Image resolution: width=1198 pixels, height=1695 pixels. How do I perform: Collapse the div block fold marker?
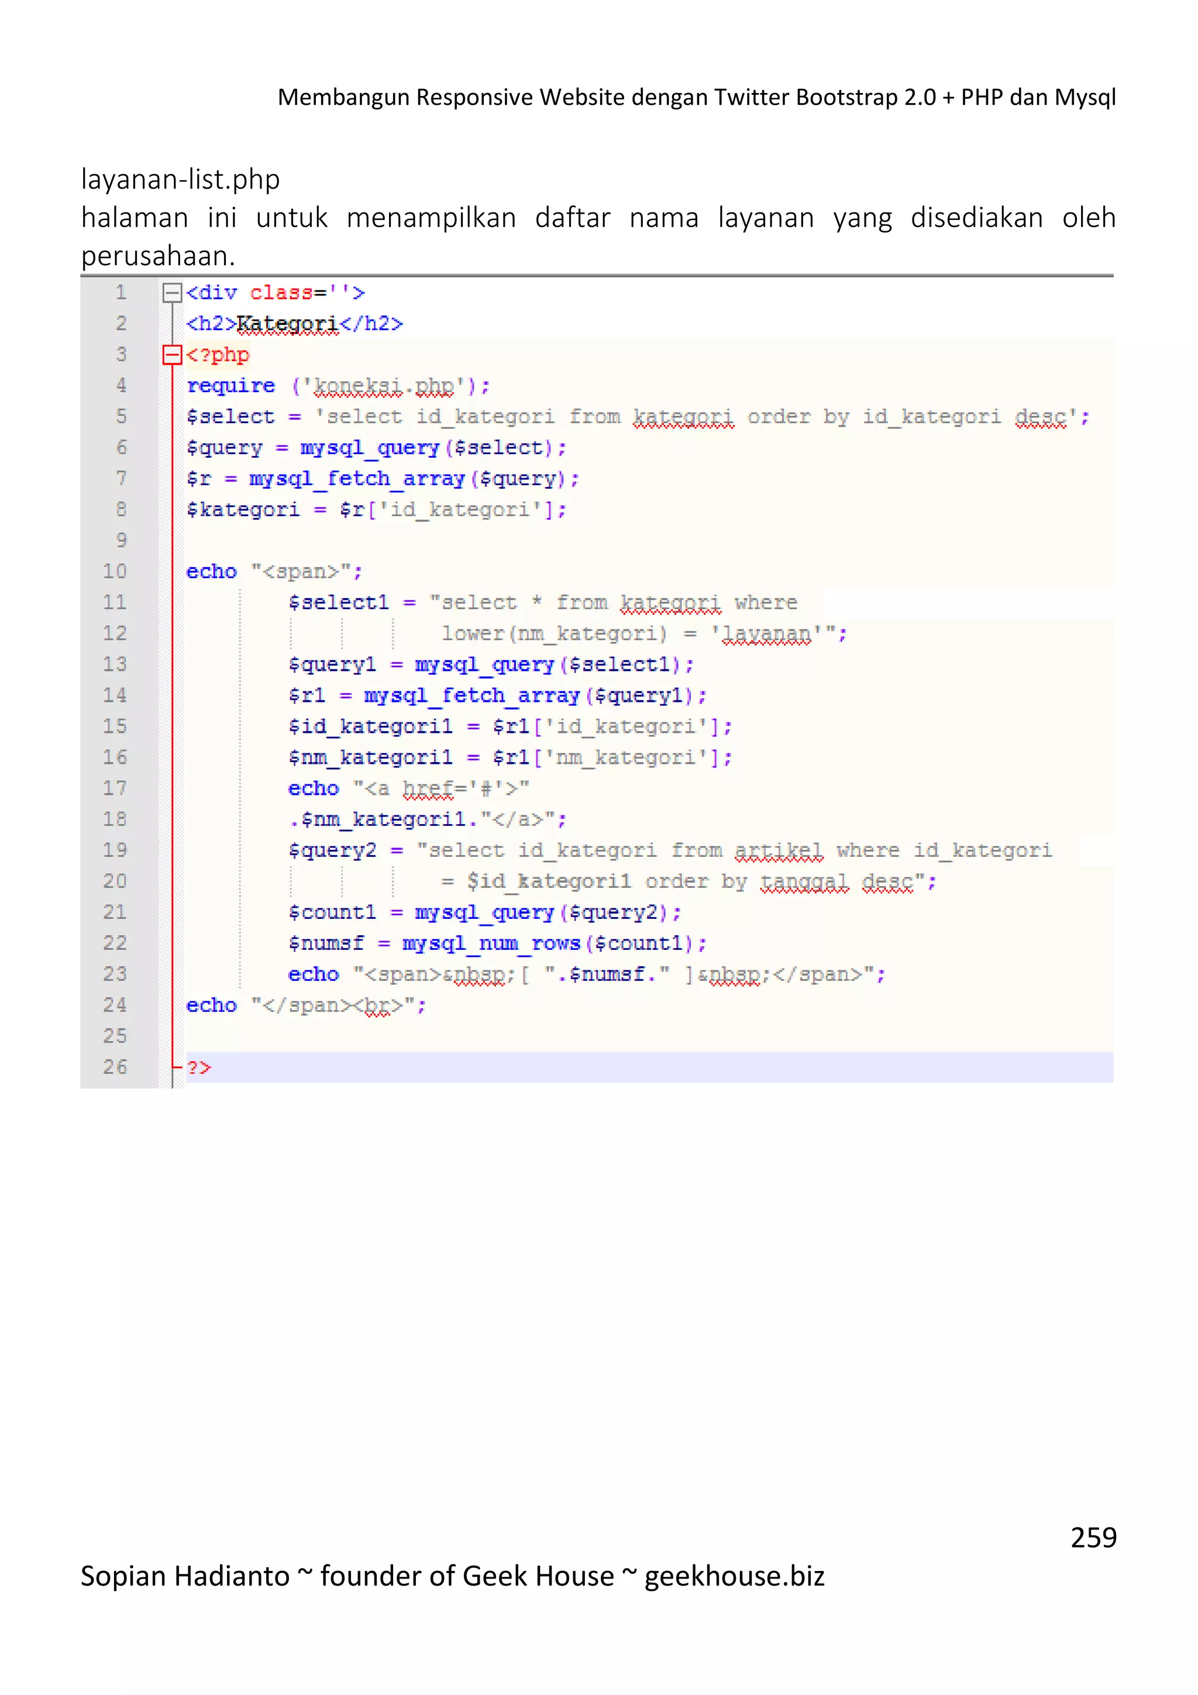tap(172, 293)
